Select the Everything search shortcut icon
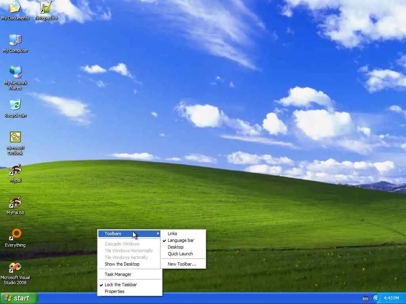This screenshot has height=304, width=406. tap(15, 238)
